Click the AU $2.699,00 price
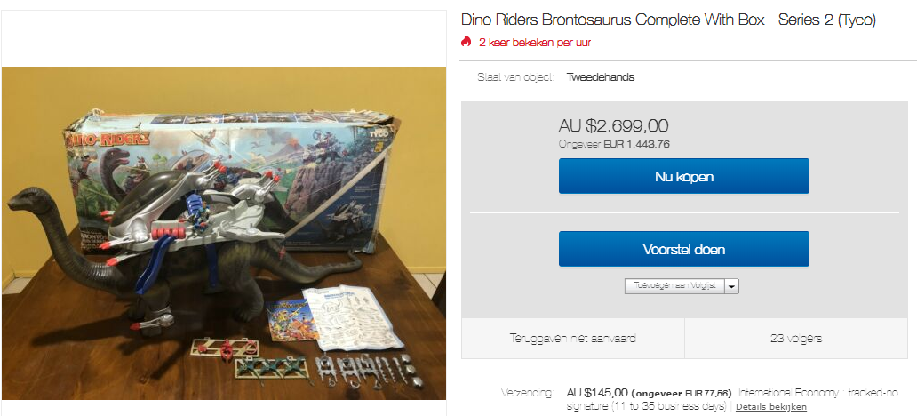917x416 pixels. [x=613, y=126]
